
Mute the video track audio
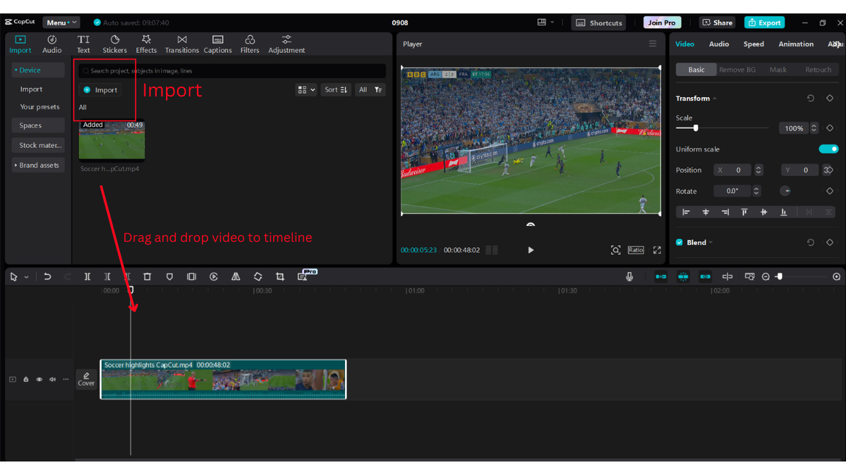52,379
